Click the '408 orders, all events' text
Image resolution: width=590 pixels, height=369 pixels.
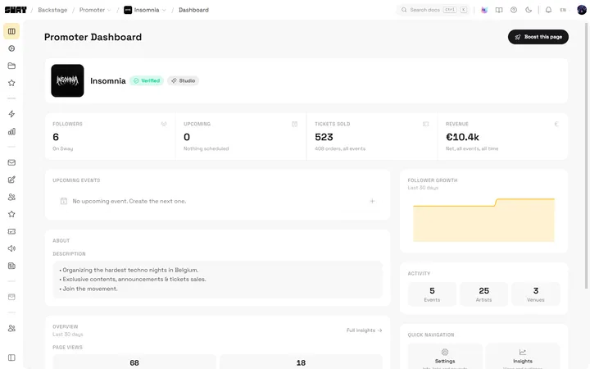[x=340, y=148]
